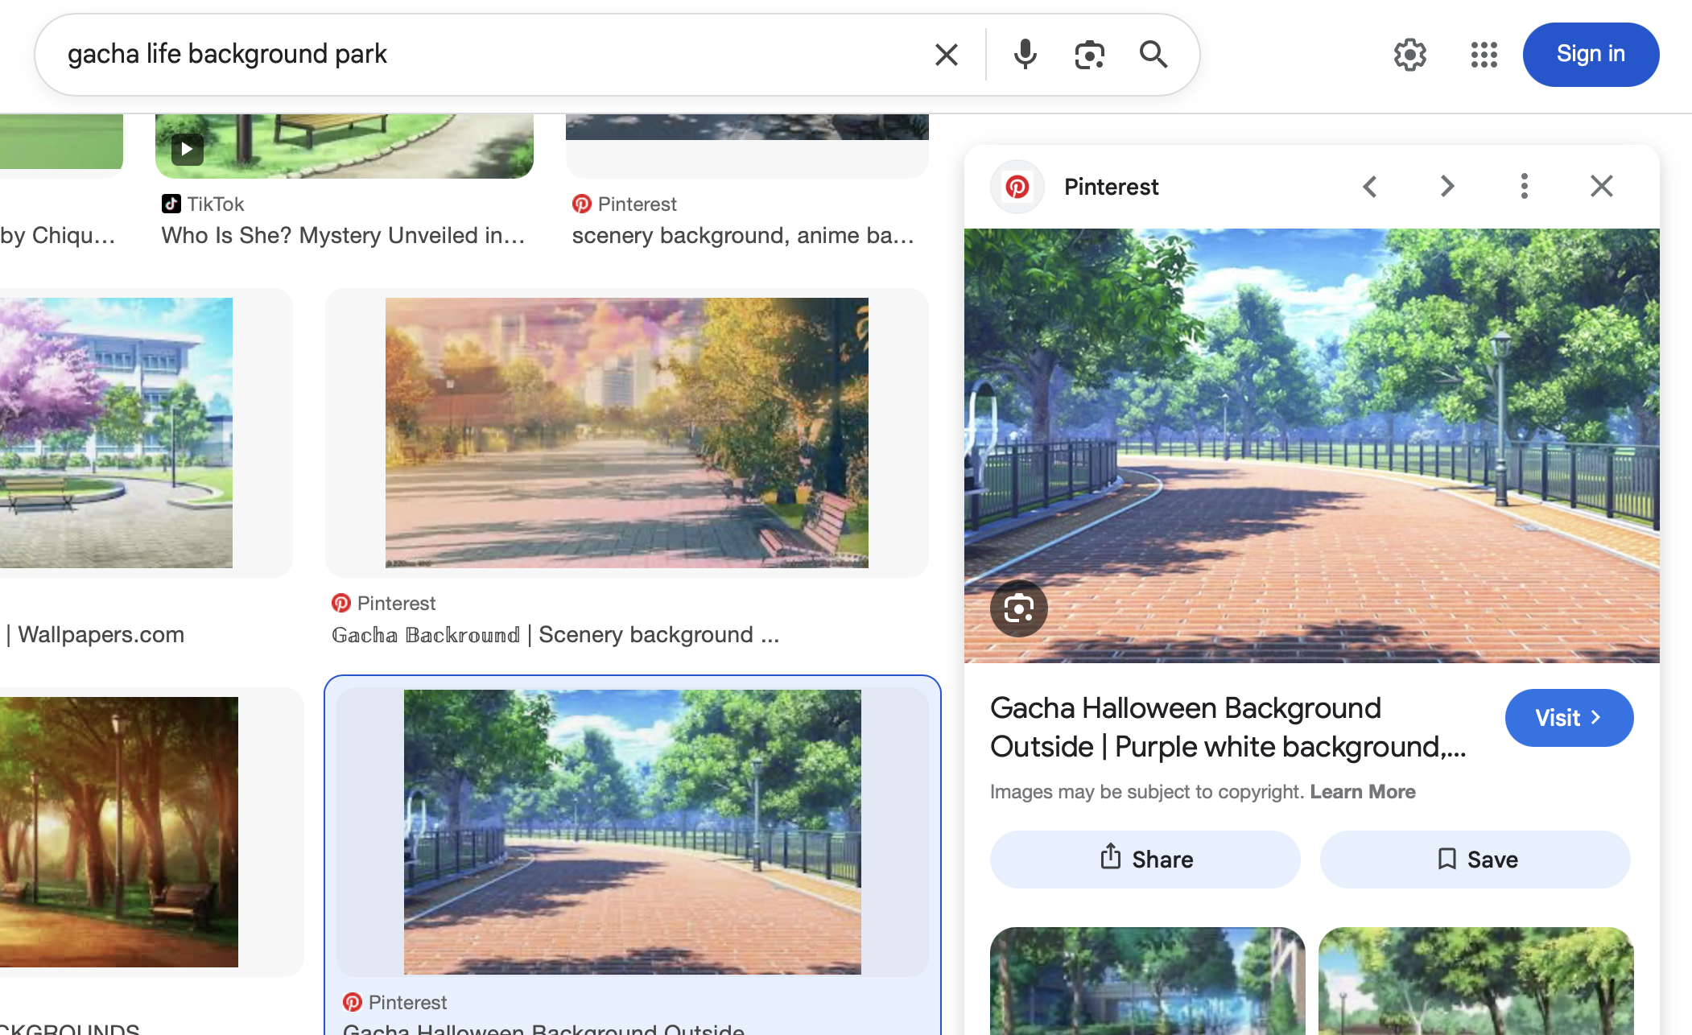The height and width of the screenshot is (1035, 1692).
Task: Save image to collection
Action: point(1475,860)
